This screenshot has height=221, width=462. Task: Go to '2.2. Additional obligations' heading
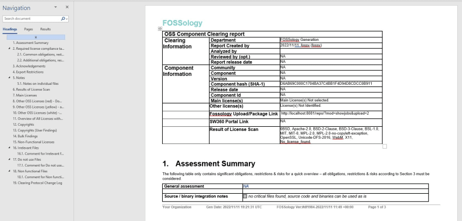pyautogui.click(x=40, y=60)
